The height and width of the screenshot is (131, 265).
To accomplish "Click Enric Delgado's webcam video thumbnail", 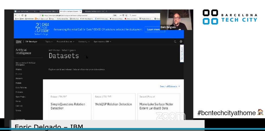I will pos(177,19).
